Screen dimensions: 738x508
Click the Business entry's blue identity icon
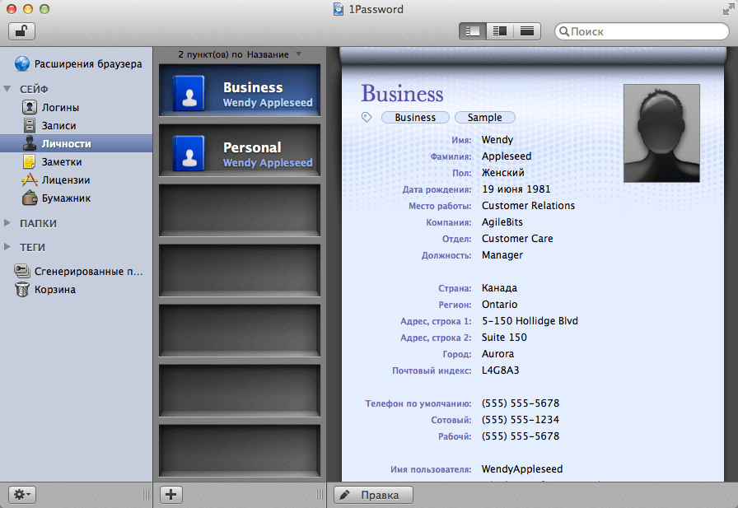(189, 93)
